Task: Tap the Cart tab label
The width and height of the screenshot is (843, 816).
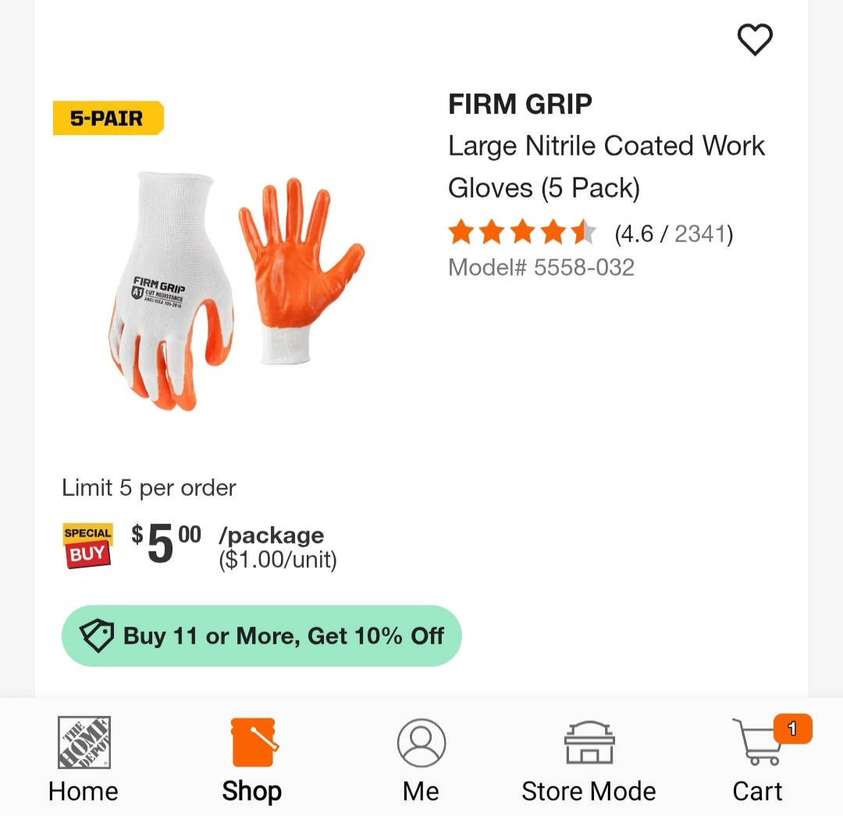Action: click(x=757, y=791)
